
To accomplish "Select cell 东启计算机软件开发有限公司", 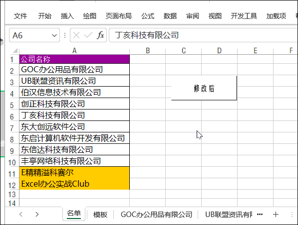I will click(74, 138).
